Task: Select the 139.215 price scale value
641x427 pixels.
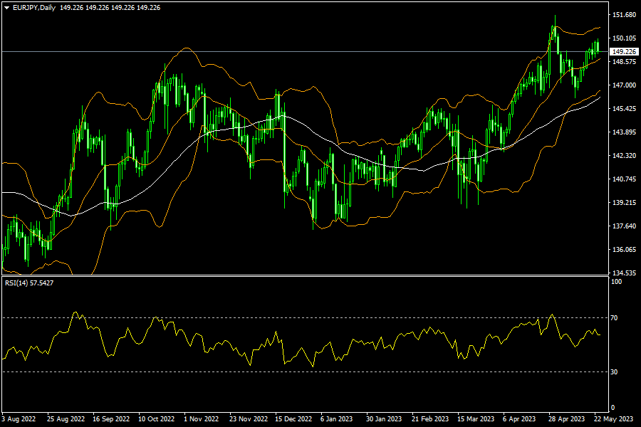Action: coord(624,202)
